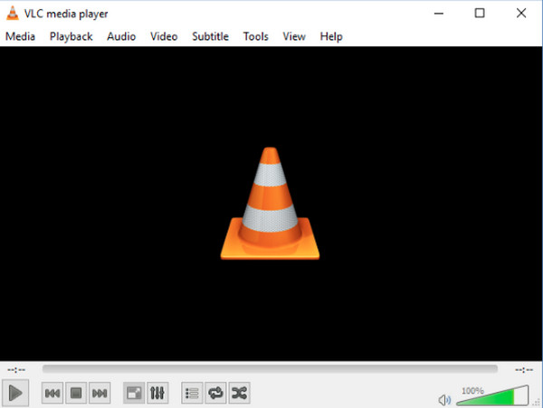The image size is (543, 408).
Task: Toggle random shuffle playback
Action: (239, 394)
